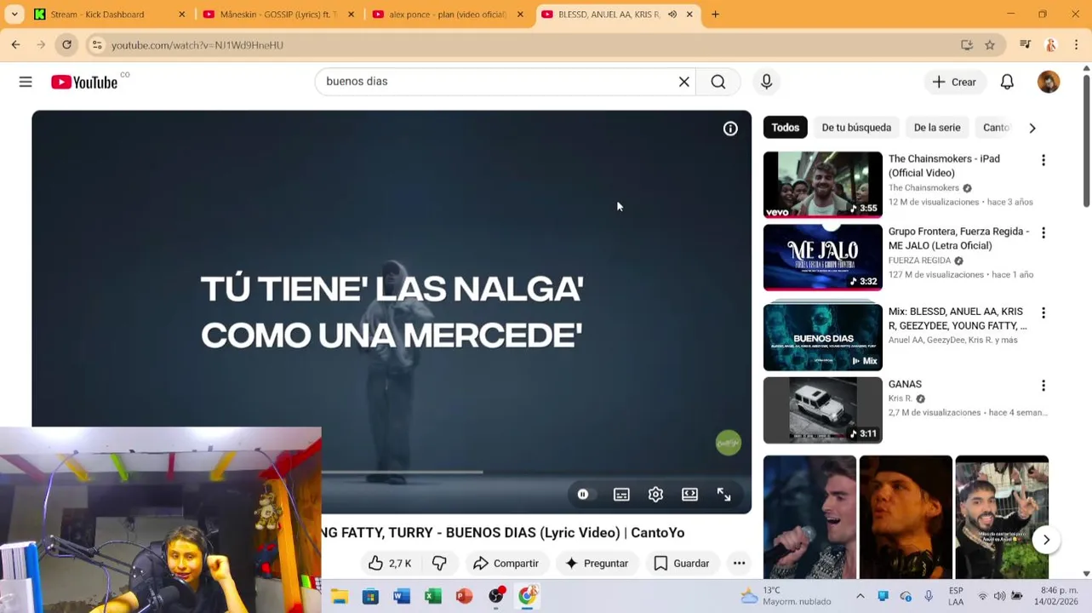Visit The Chainsmokers channel name
This screenshot has width=1092, height=613.
[x=923, y=188]
